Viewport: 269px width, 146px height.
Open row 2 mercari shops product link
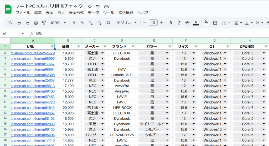[33, 53]
